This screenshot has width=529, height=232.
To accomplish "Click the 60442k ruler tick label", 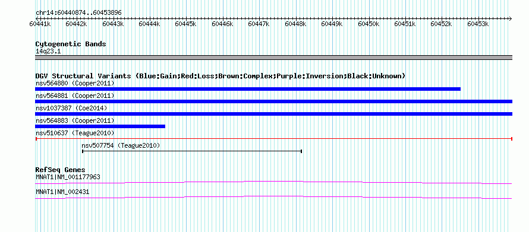I will (76, 24).
